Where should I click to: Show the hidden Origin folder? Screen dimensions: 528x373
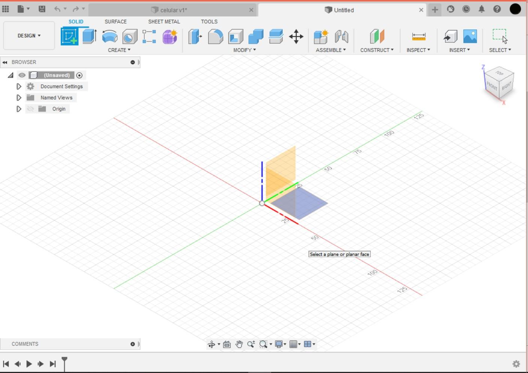30,109
